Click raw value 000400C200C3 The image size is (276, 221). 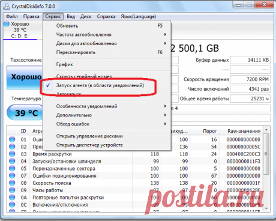point(244,154)
